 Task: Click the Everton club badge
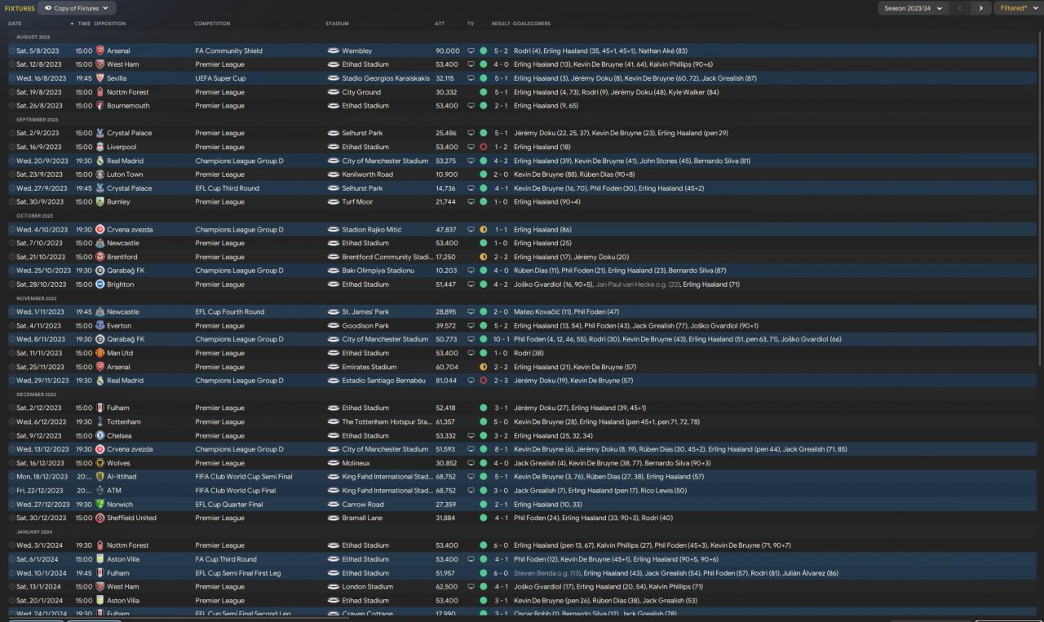point(100,326)
